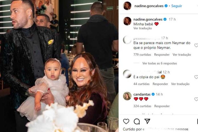Like the 'É a cópia do pai' comment
The image size is (198, 132).
(196, 77)
